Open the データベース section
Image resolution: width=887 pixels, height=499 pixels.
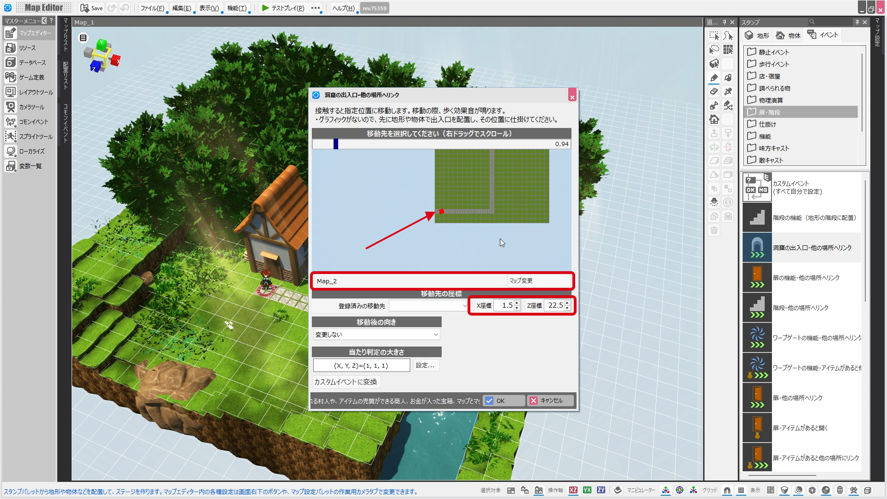30,63
